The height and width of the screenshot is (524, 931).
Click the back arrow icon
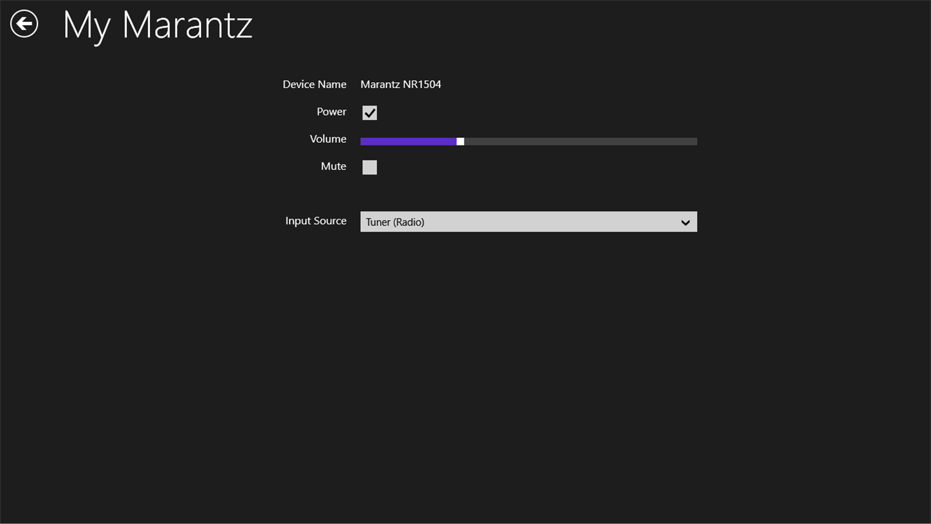point(25,24)
